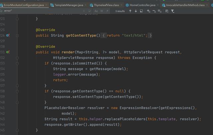Click the 'template' field reference
This screenshot has width=213, height=135.
(x=167, y=119)
